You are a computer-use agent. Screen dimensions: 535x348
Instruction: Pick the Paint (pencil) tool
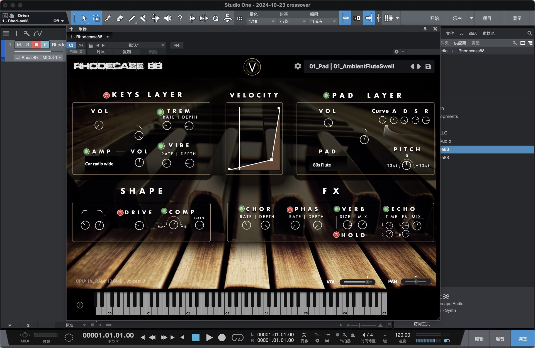click(x=132, y=18)
